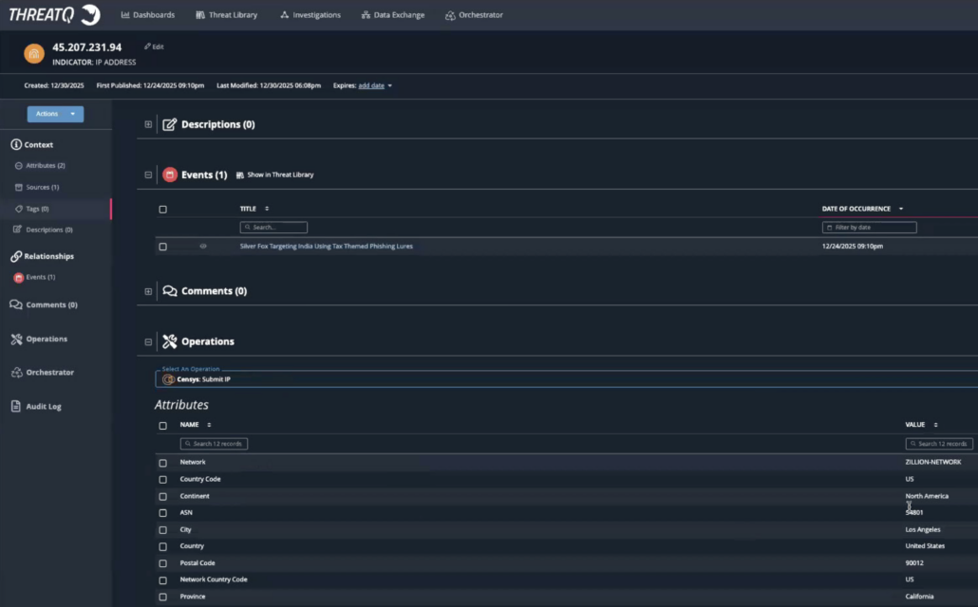Click the ThreatQ logo icon
This screenshot has width=978, height=607.
[x=89, y=14]
